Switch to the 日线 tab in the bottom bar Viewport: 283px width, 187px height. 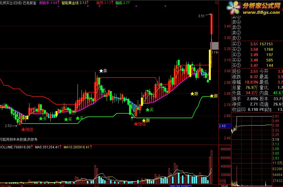click(x=225, y=186)
